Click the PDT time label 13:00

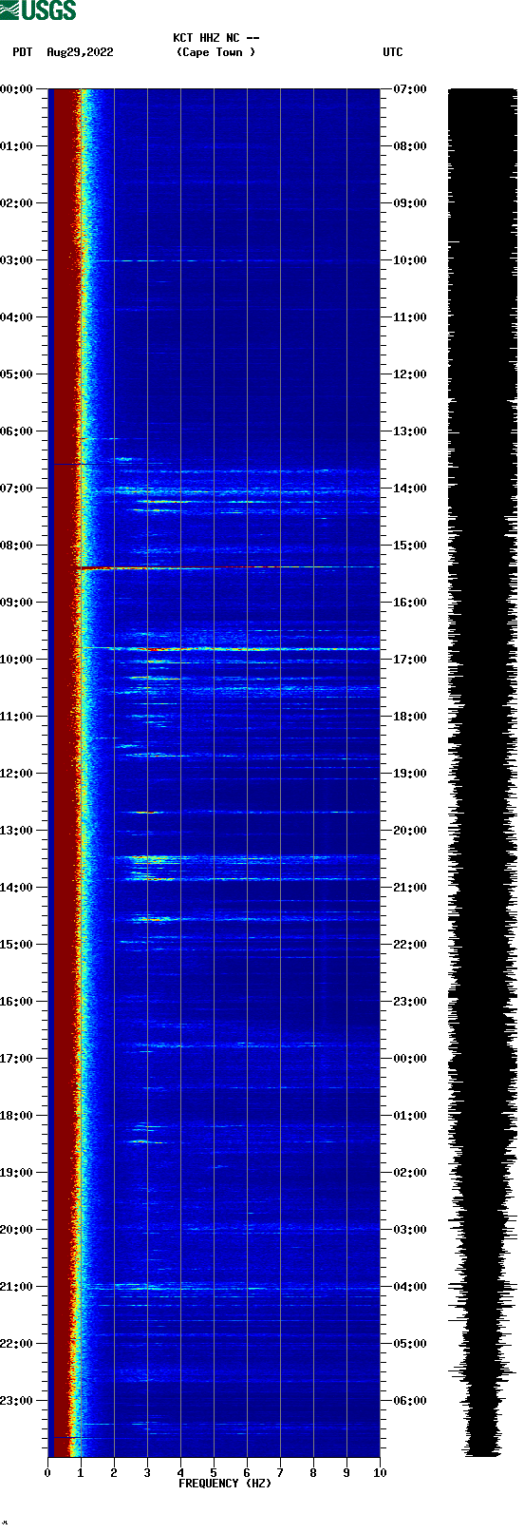pos(16,831)
